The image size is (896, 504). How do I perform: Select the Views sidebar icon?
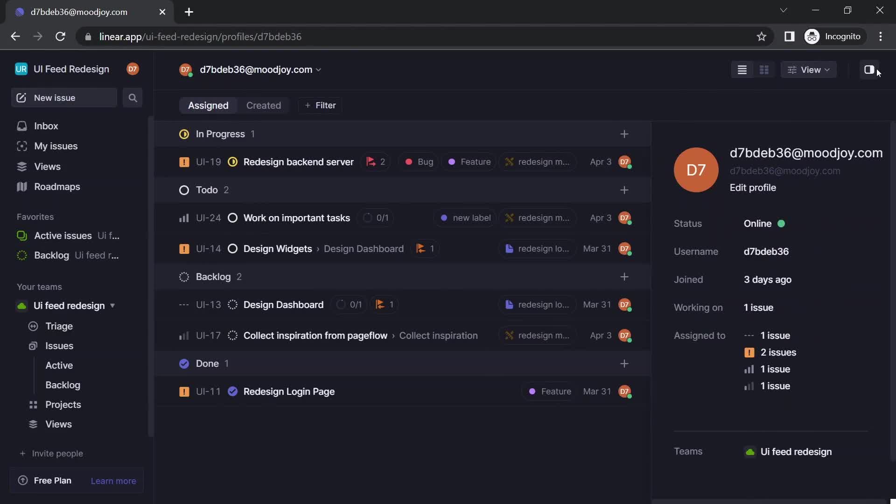click(x=22, y=167)
